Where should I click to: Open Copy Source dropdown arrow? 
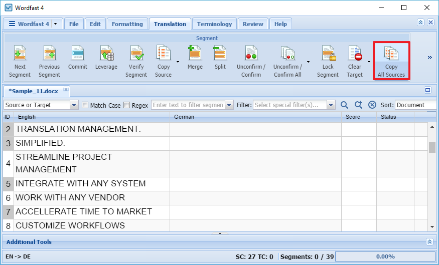pyautogui.click(x=178, y=62)
